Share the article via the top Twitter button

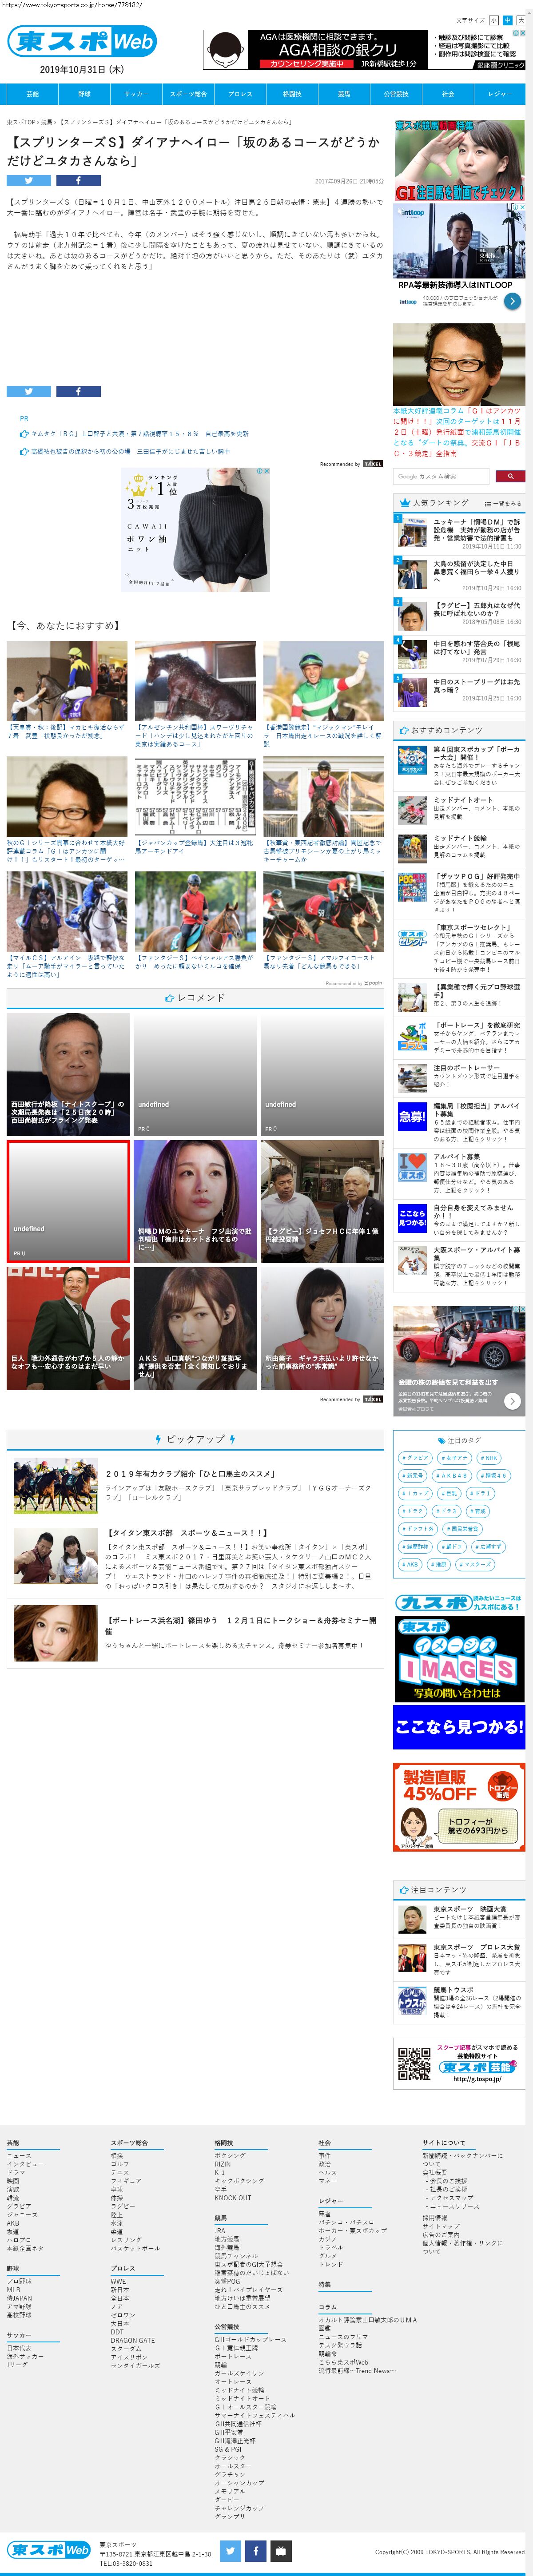pos(29,181)
